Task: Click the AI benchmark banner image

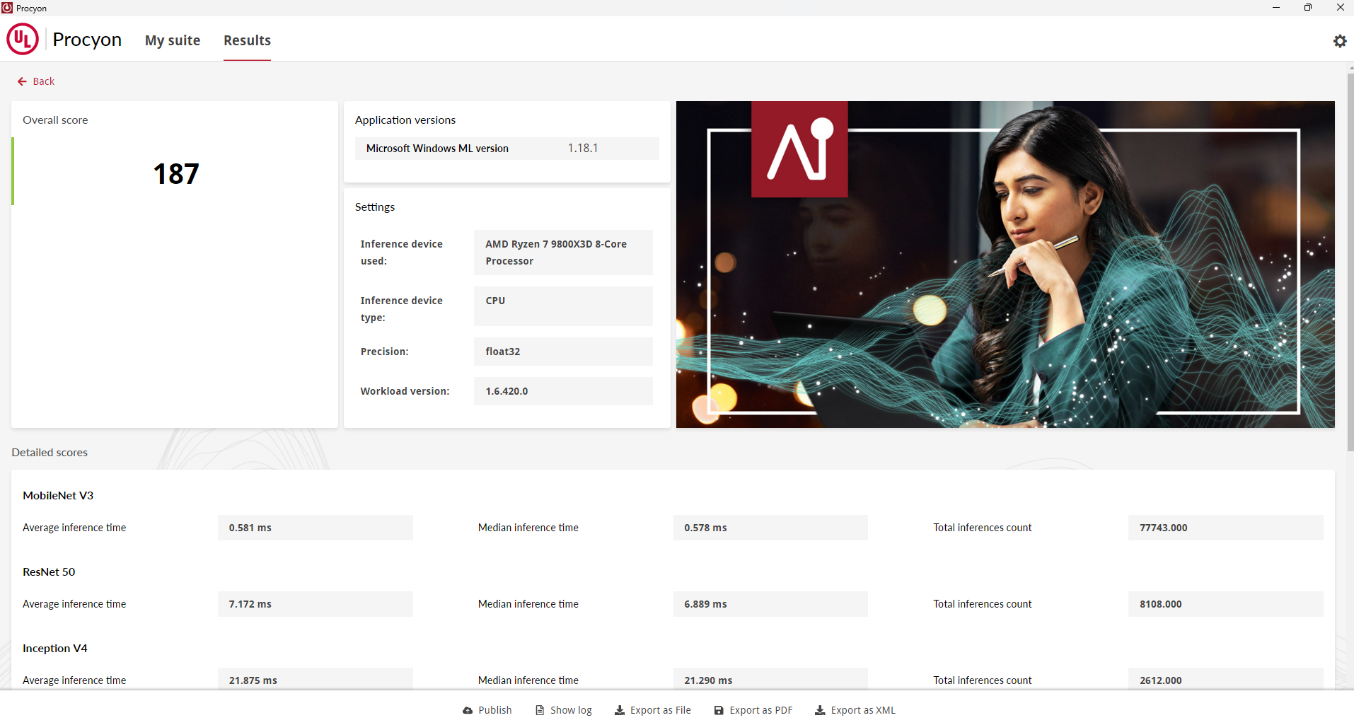Action: pos(1005,265)
